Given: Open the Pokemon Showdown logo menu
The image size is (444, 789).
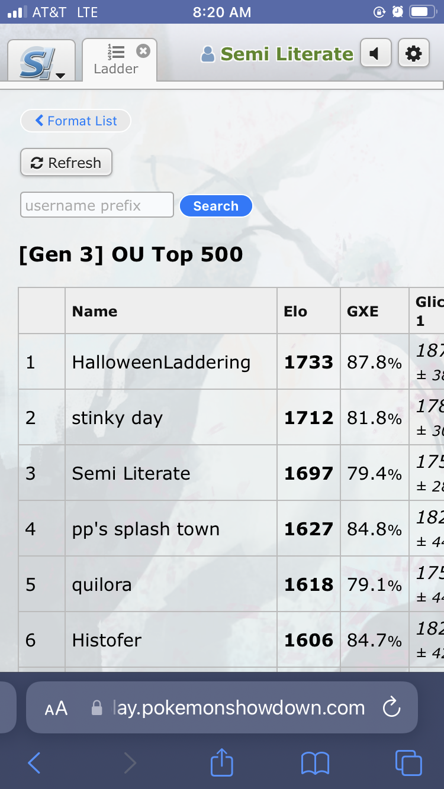Looking at the screenshot, I should point(41,60).
